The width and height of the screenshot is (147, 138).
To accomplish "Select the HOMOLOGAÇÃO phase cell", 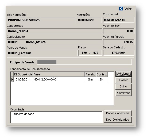I will click(x=59, y=79).
